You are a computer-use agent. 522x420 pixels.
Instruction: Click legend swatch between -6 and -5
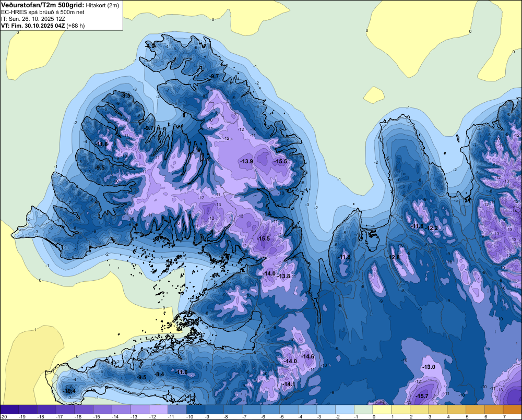coord(270,410)
